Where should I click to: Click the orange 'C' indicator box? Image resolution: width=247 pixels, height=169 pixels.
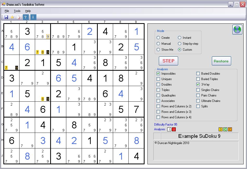pos(230,129)
